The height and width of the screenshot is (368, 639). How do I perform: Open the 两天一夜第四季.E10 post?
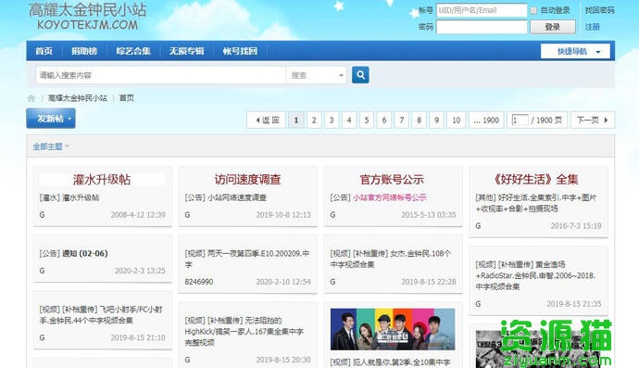[247, 259]
